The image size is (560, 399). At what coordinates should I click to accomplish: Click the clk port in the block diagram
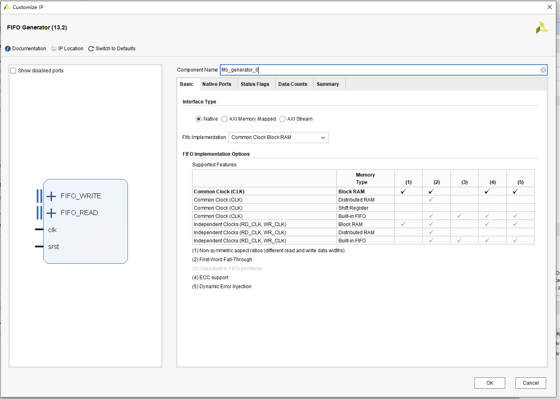point(52,230)
